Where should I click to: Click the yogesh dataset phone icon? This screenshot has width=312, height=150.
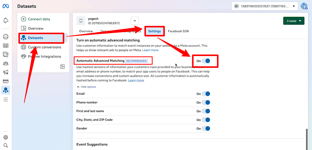(81, 21)
